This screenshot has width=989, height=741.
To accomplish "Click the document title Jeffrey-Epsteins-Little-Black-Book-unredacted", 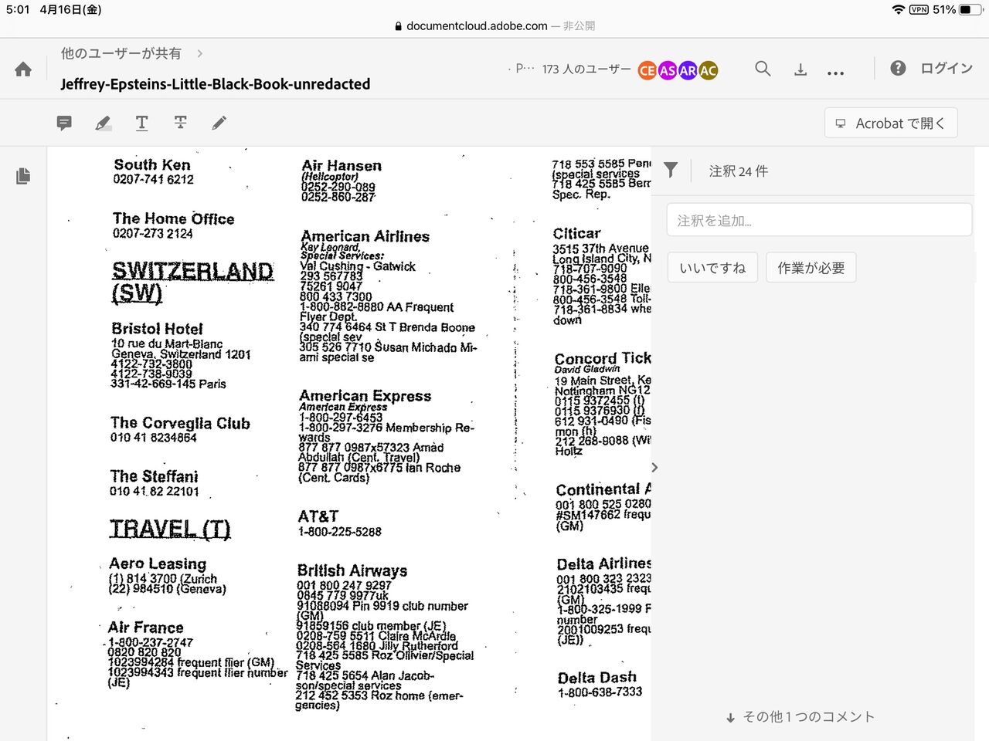I will [216, 84].
